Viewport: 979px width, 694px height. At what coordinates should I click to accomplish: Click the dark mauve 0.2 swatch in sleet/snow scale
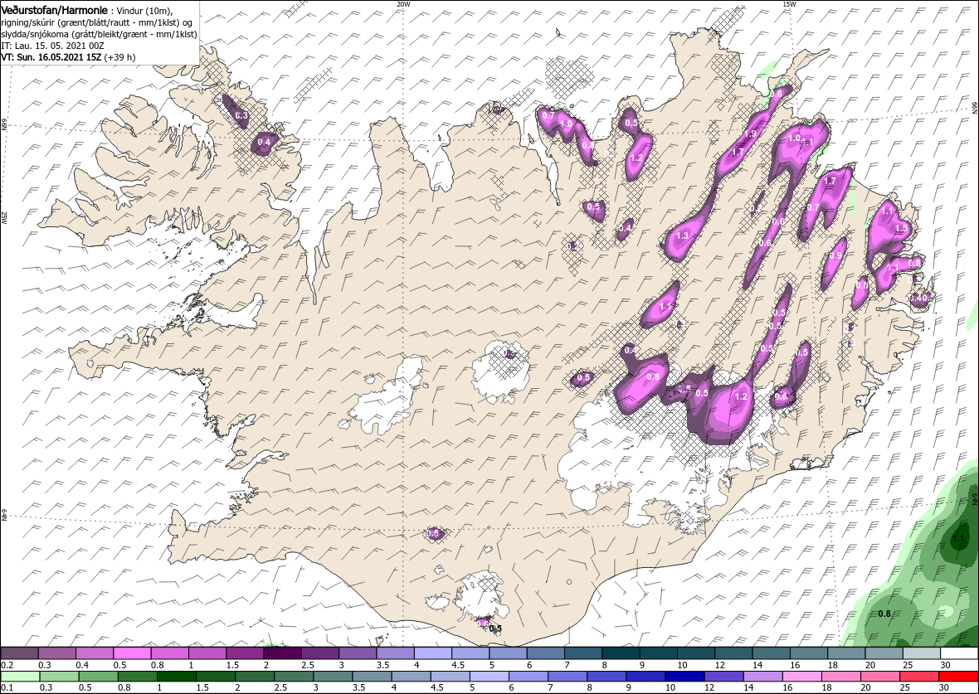19,653
